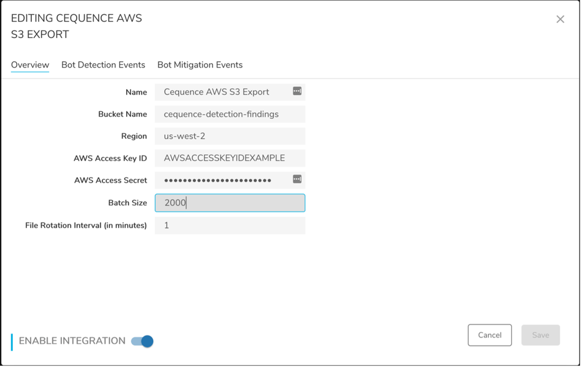This screenshot has width=581, height=367.
Task: Toggle the Enable Integration switch
Action: click(x=142, y=341)
